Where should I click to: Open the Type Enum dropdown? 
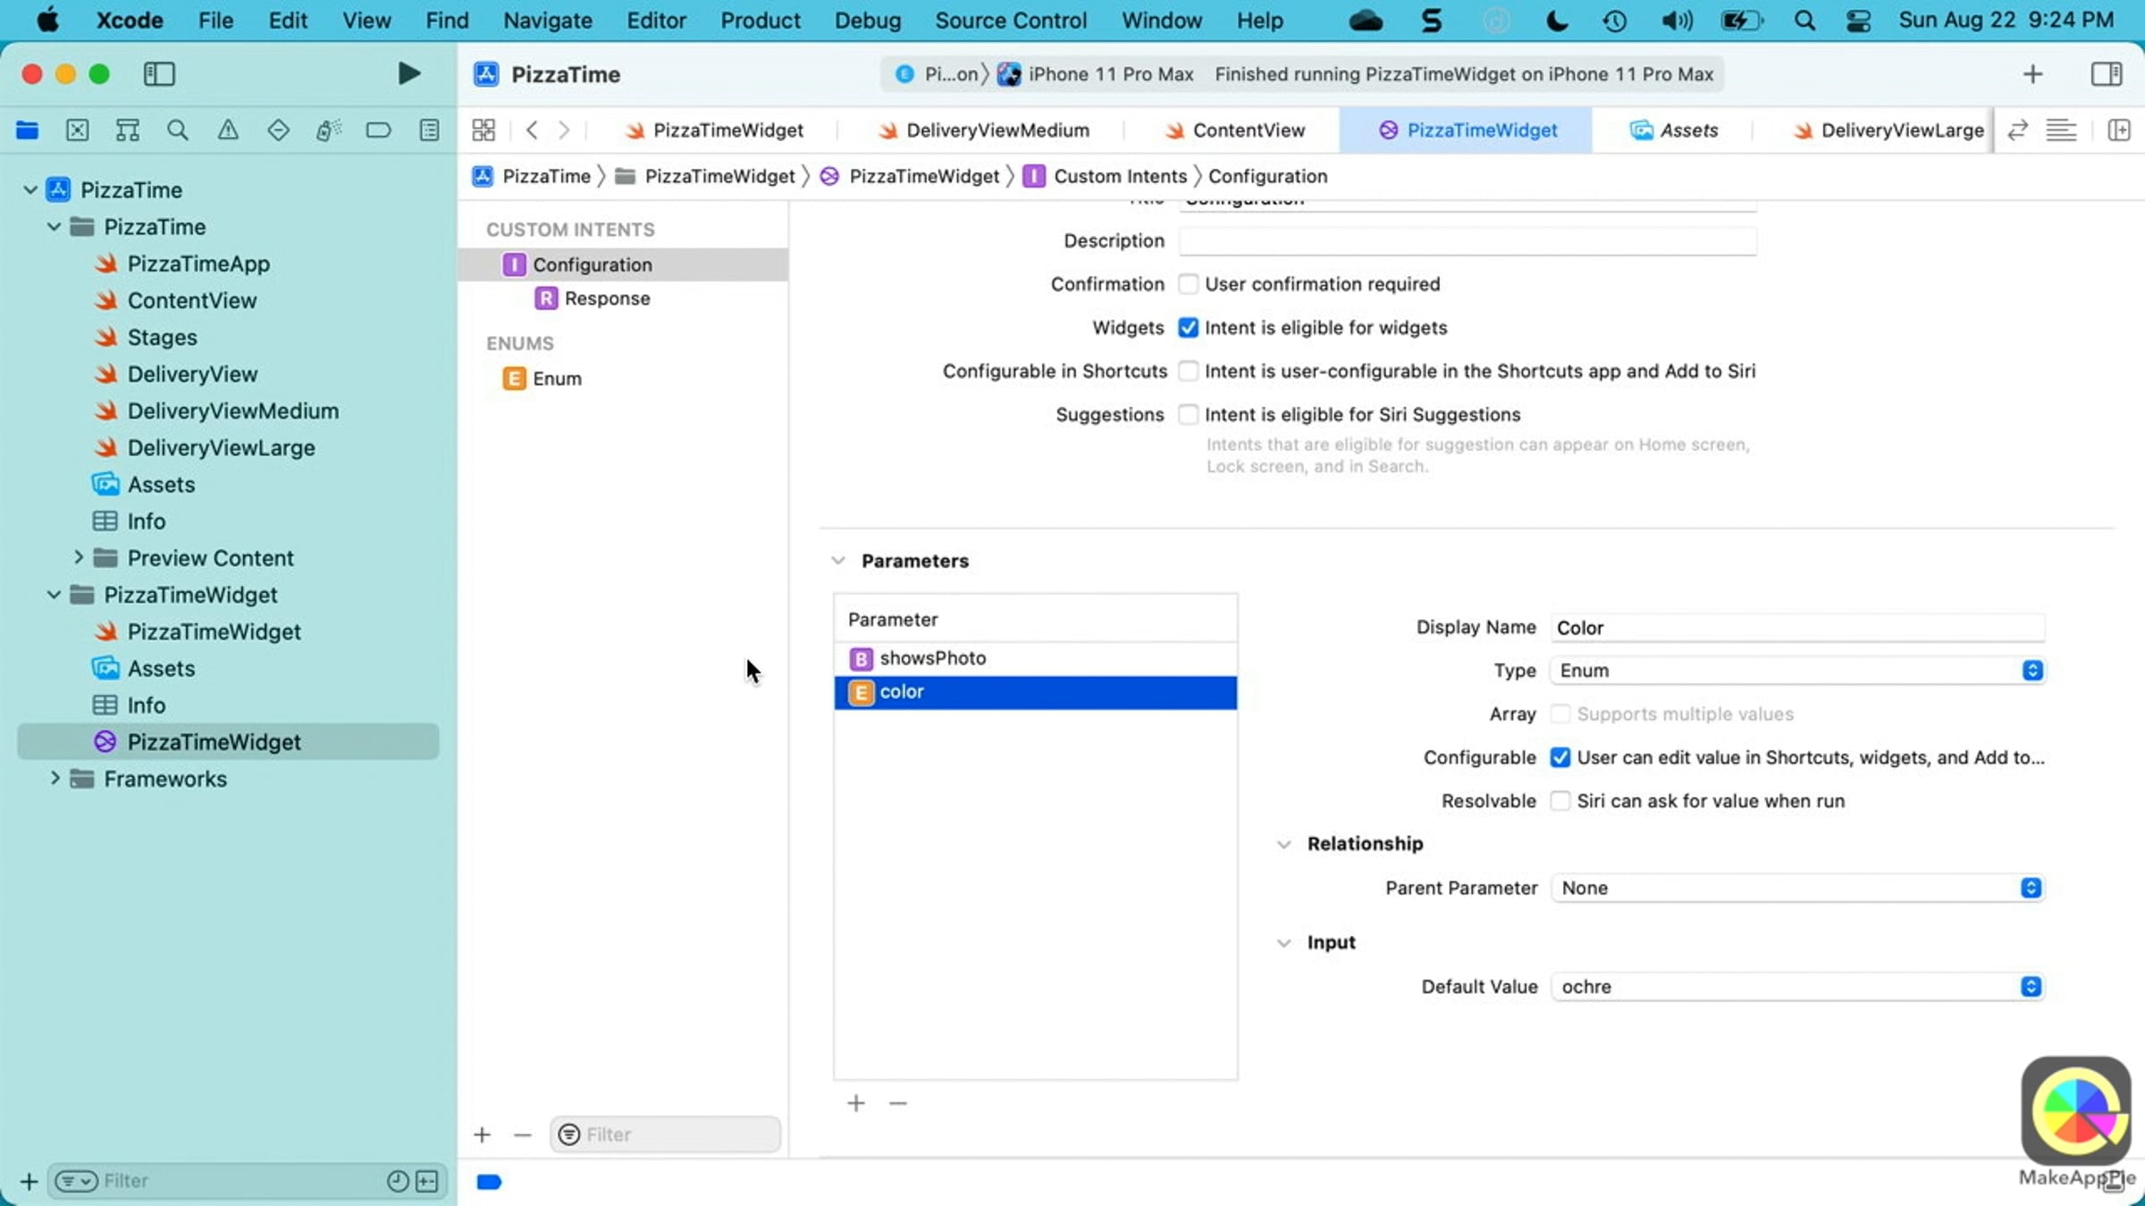(1796, 671)
